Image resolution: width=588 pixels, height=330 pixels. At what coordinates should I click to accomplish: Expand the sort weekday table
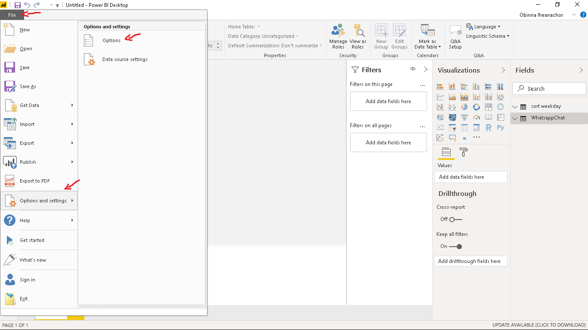pyautogui.click(x=515, y=107)
